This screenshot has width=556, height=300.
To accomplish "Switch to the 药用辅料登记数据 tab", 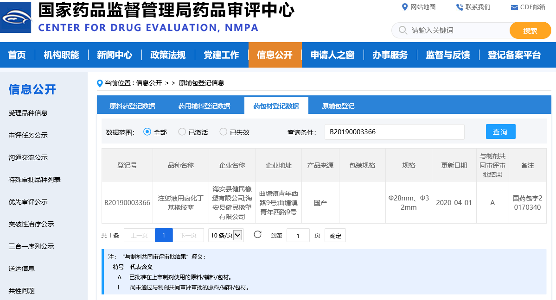I will [204, 106].
